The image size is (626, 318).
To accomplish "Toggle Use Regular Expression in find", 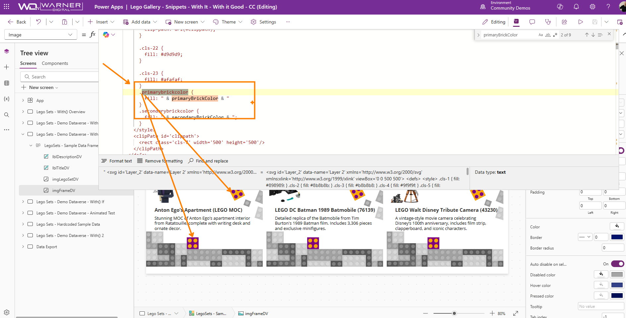I will pos(555,35).
